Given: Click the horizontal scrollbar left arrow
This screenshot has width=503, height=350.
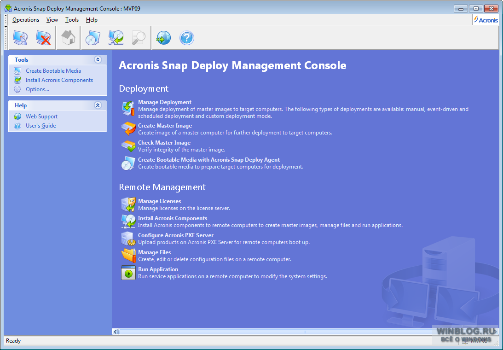Looking at the screenshot, I should point(115,332).
